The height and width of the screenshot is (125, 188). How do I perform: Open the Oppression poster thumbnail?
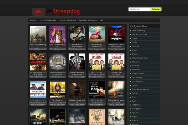click(77, 117)
